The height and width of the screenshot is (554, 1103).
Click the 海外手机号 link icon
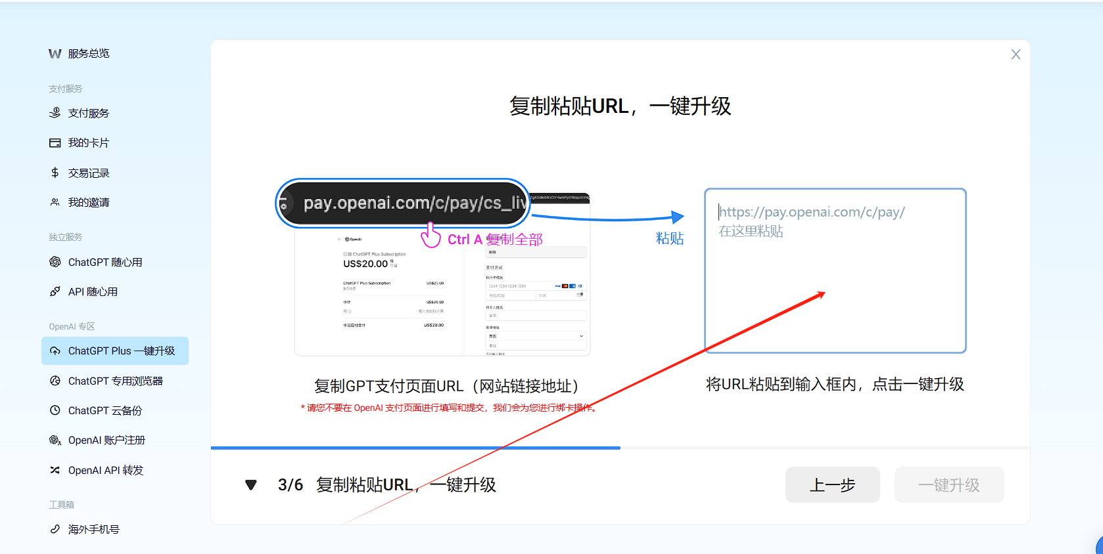55,529
